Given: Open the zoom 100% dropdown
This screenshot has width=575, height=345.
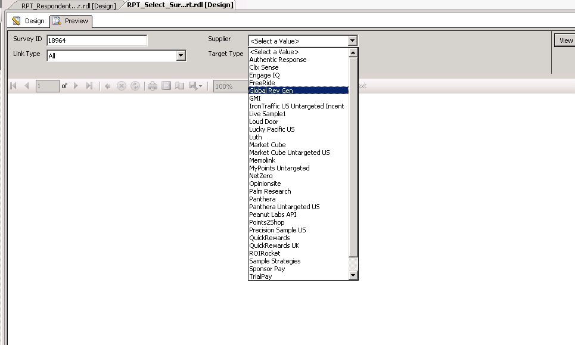Looking at the screenshot, I should tap(231, 86).
